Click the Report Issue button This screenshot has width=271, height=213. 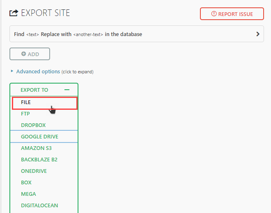(232, 14)
